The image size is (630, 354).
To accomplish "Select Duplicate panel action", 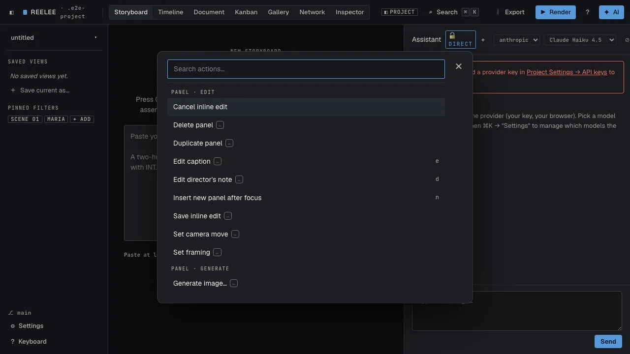I will coord(306,144).
